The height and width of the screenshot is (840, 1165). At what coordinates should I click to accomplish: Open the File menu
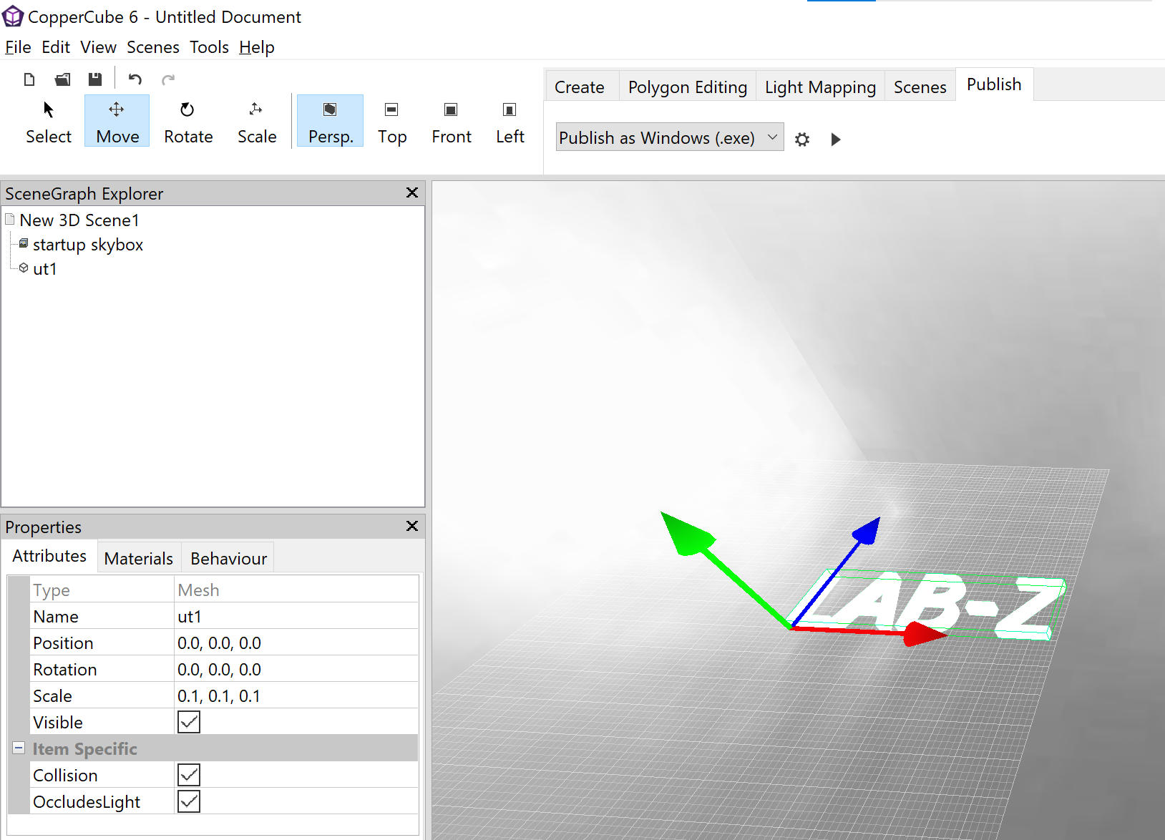(x=18, y=47)
